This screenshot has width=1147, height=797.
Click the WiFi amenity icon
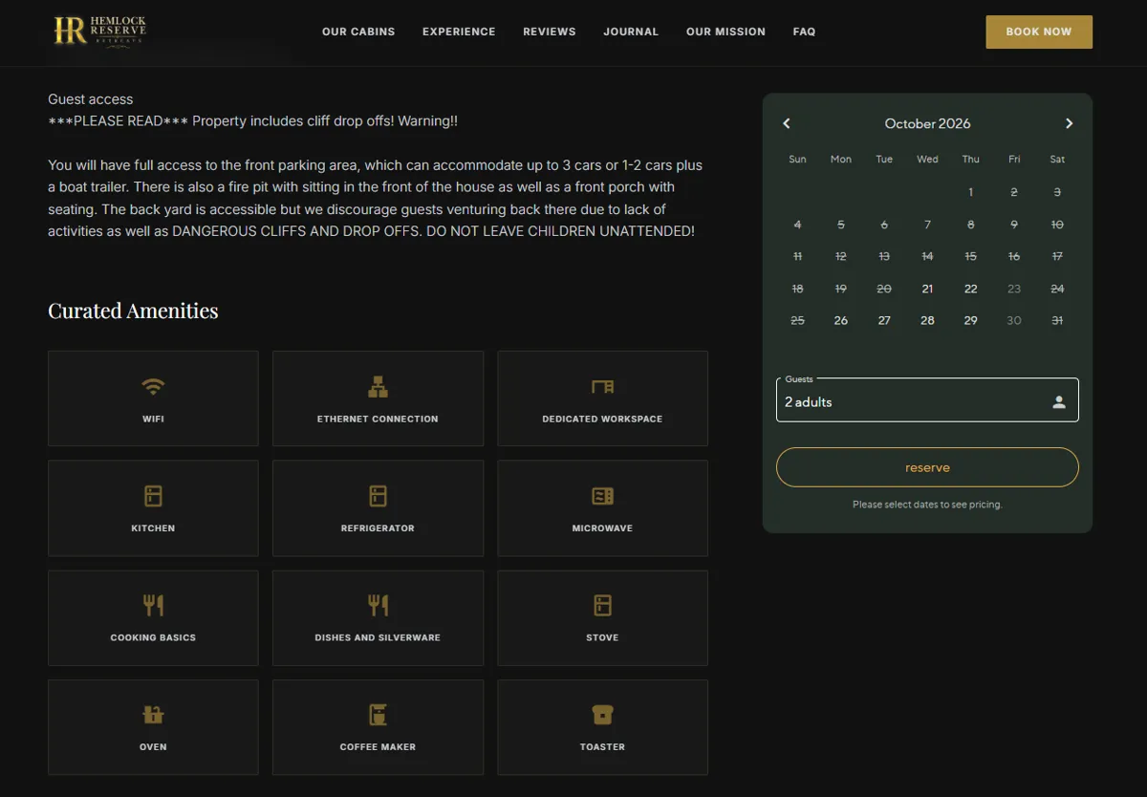153,387
